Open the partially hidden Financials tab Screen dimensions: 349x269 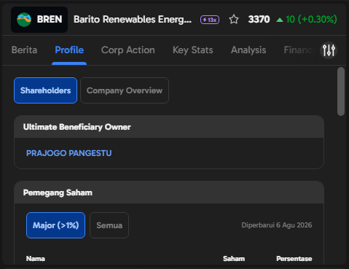click(x=299, y=50)
